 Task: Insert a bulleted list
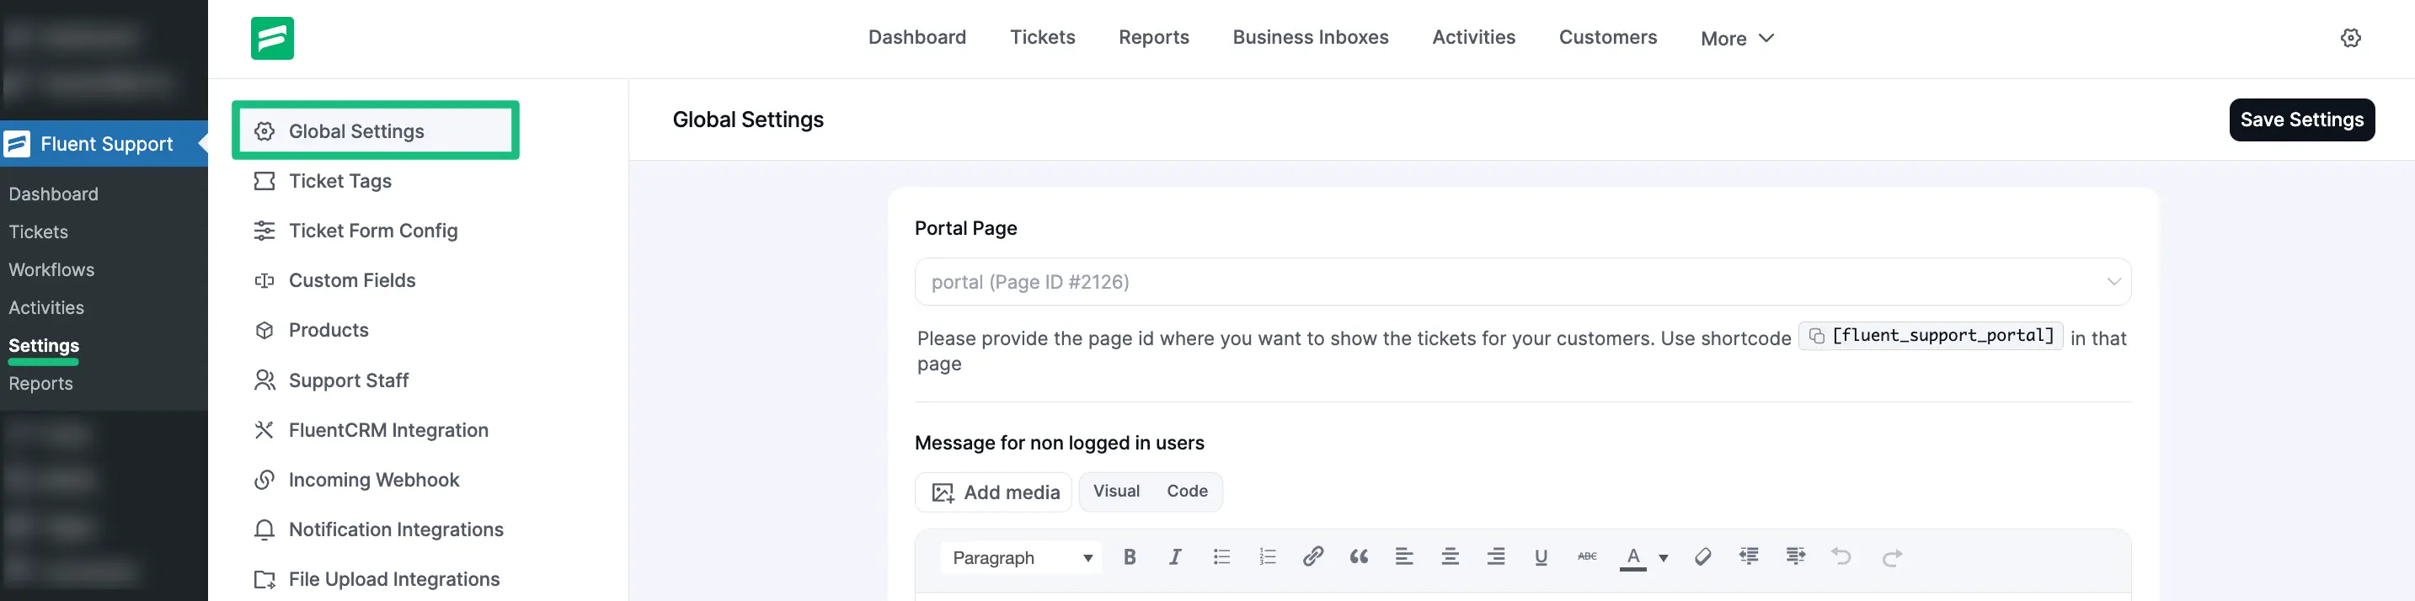[x=1221, y=557]
